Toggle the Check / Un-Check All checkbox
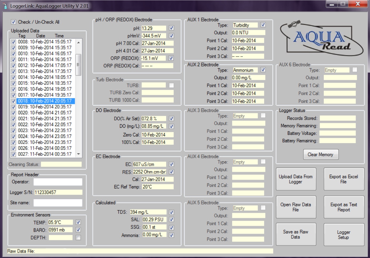Image resolution: width=370 pixels, height=258 pixels. tap(13, 22)
